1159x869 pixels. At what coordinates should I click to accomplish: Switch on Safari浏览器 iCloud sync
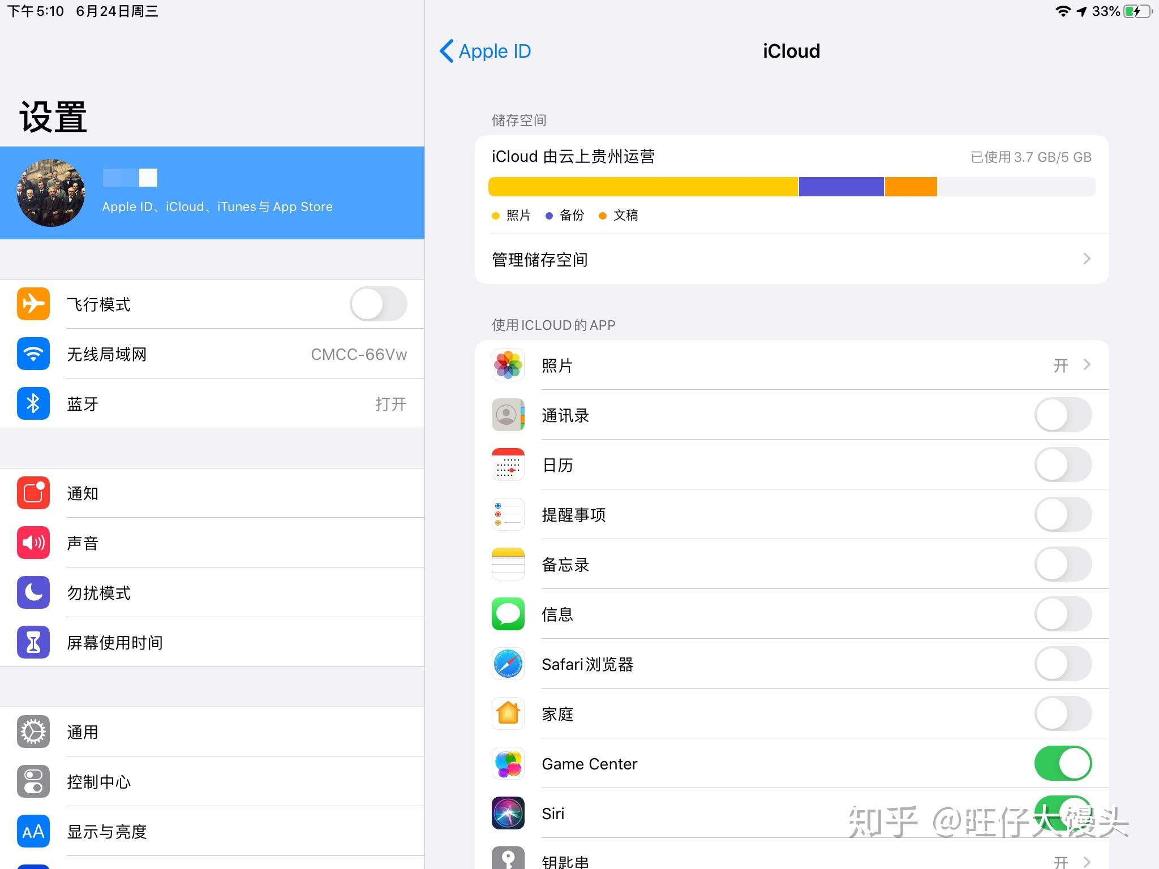1063,664
